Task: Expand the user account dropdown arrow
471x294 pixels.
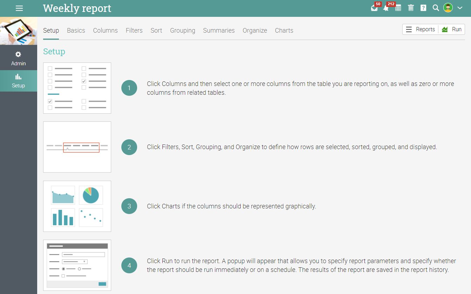Action: pos(460,8)
